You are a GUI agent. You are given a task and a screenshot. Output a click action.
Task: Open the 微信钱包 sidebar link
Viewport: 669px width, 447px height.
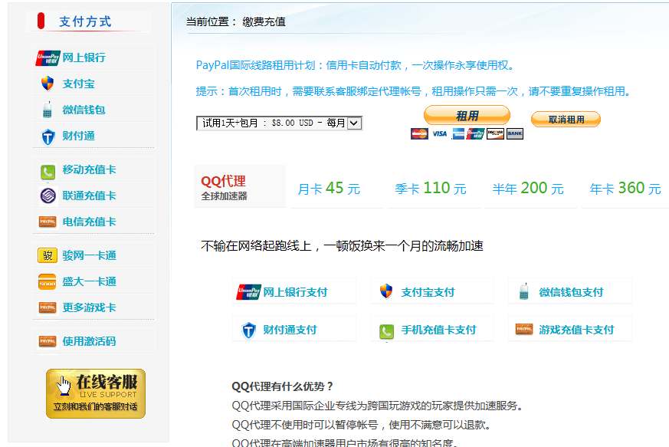(84, 110)
